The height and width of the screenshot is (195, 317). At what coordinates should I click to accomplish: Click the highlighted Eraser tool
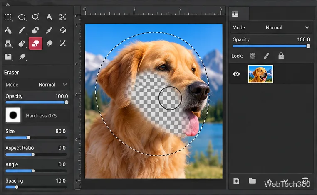click(35, 43)
